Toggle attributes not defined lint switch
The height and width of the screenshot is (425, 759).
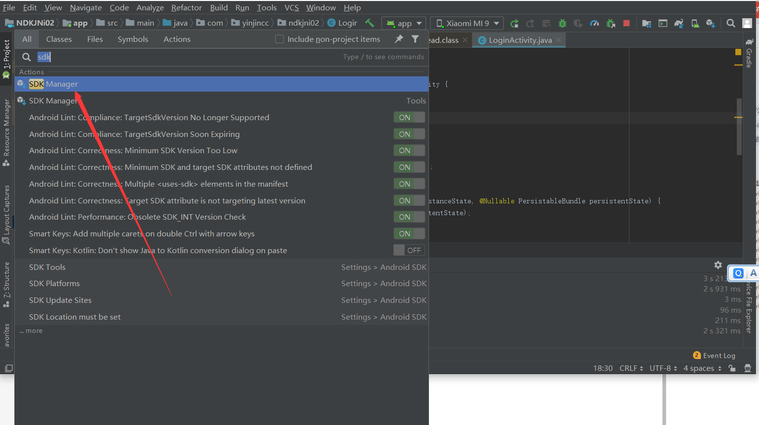click(409, 167)
